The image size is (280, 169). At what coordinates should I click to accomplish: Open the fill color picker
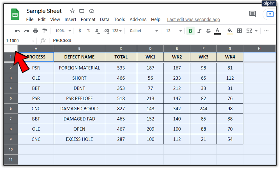click(x=230, y=31)
